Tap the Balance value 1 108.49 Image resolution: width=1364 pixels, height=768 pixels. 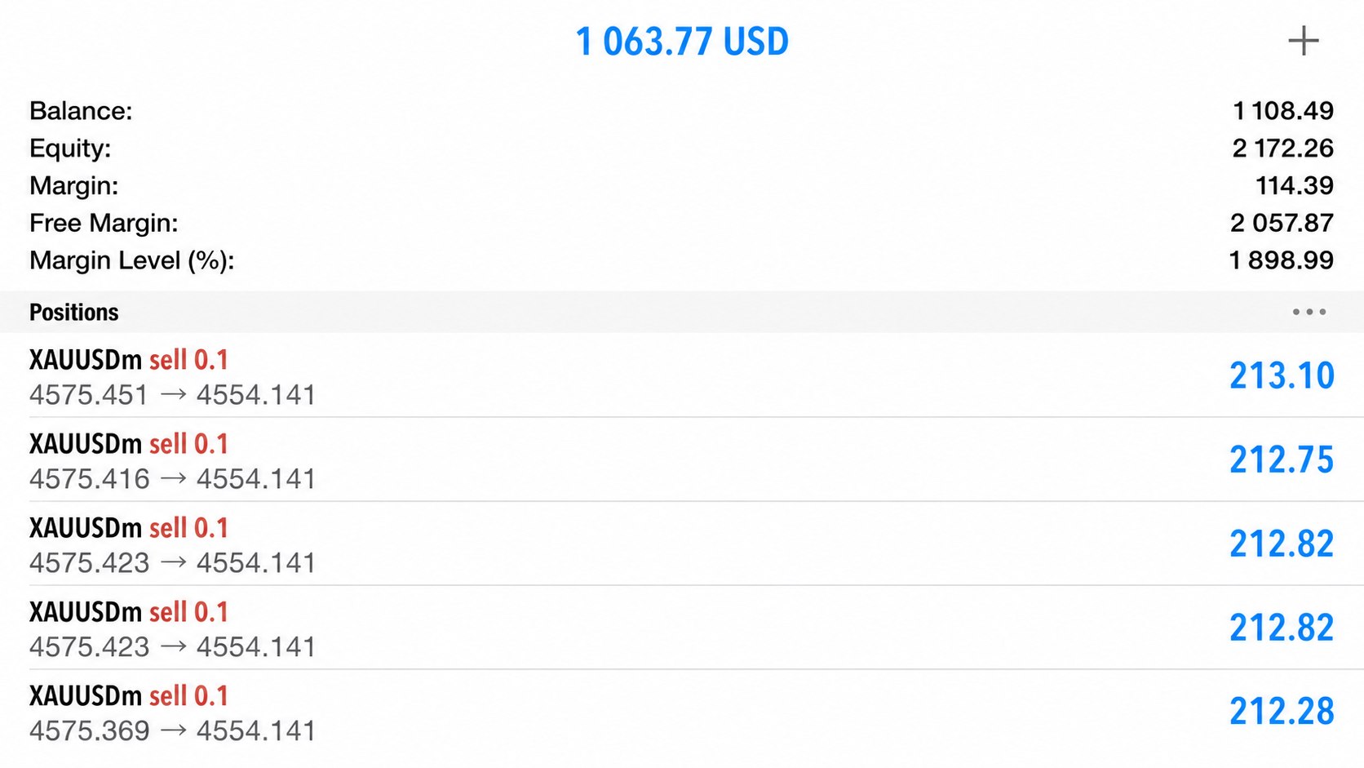(1283, 111)
